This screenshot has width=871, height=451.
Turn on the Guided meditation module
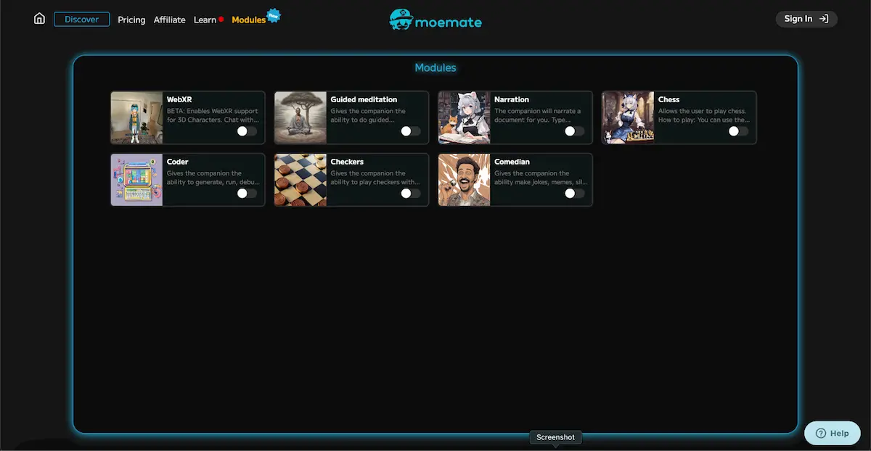tap(409, 131)
